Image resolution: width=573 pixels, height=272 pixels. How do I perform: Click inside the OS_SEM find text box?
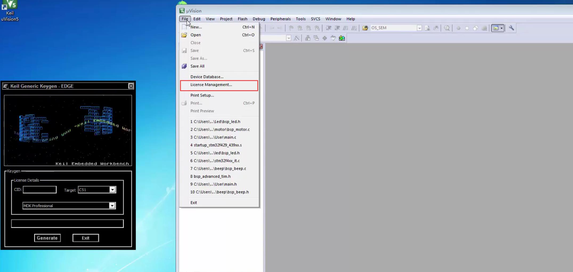tap(394, 28)
